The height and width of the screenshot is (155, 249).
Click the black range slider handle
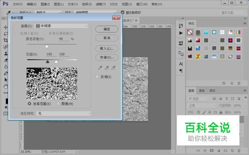[x=48, y=62]
